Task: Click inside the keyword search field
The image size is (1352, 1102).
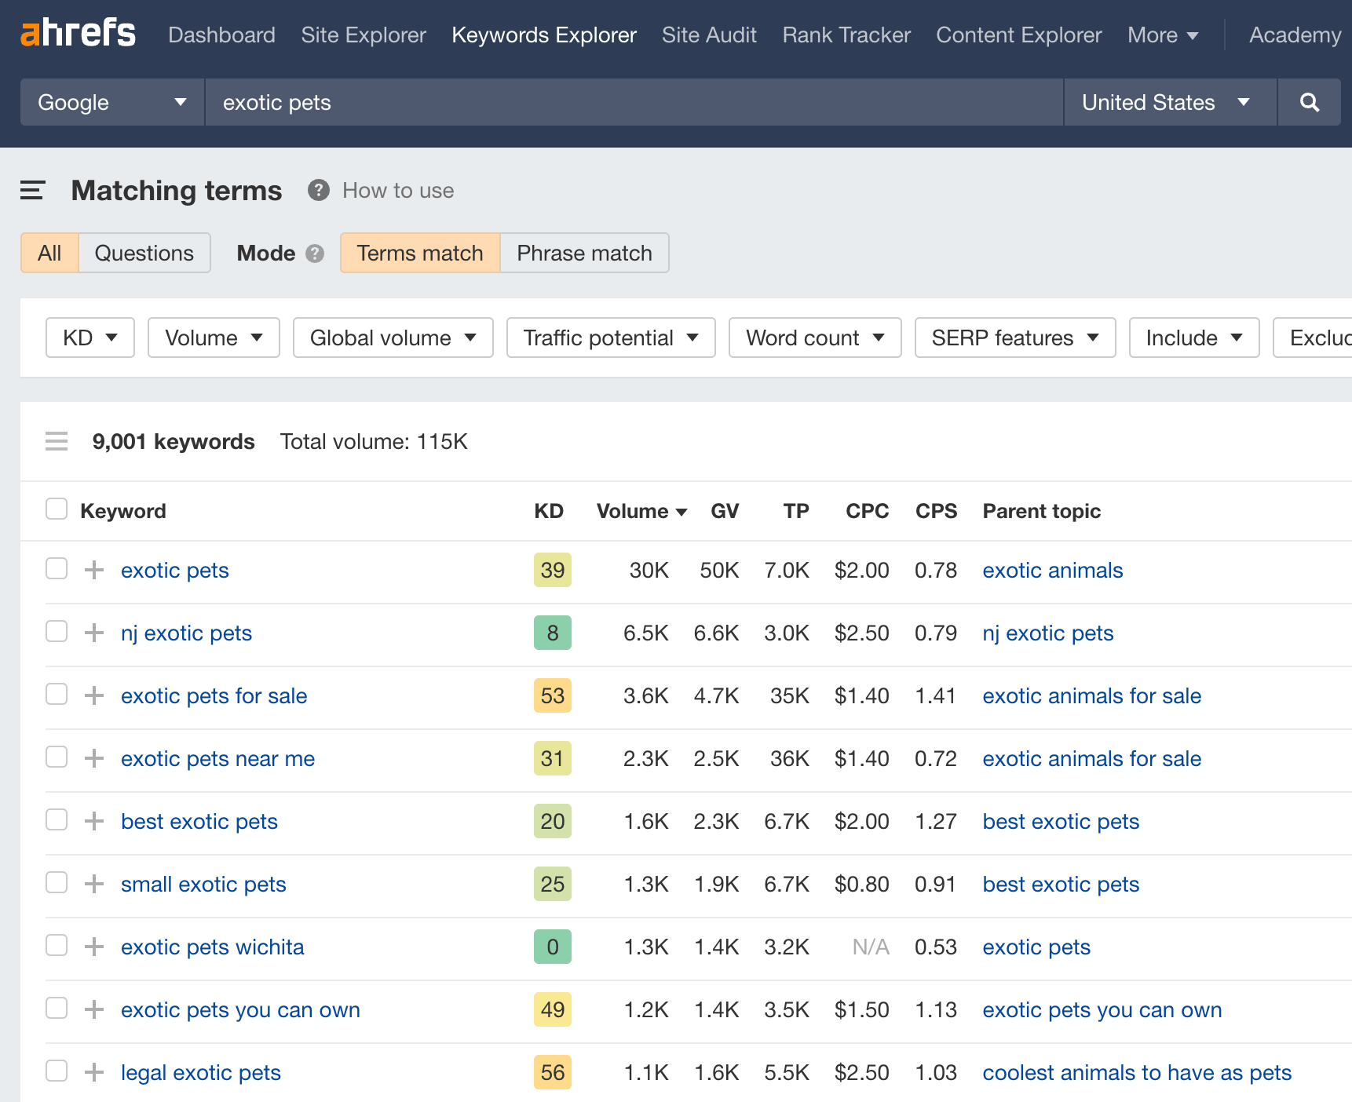Action: pyautogui.click(x=550, y=102)
